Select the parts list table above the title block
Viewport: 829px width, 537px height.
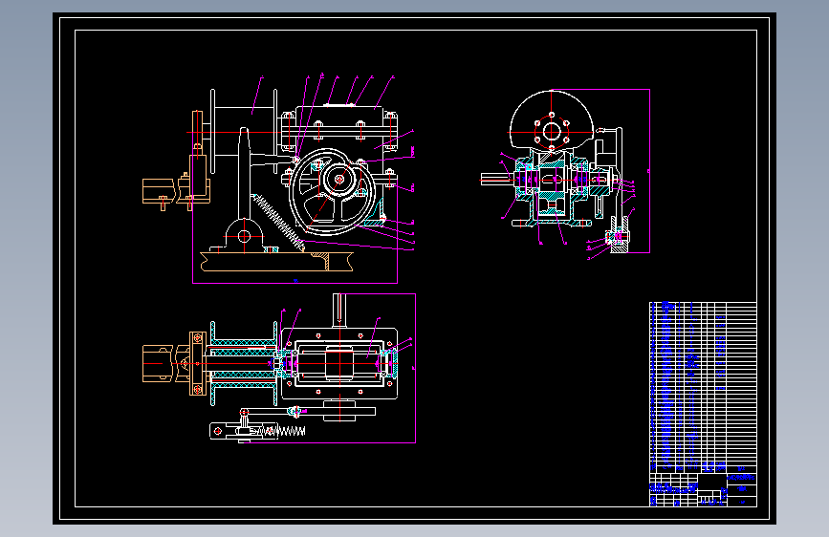coord(703,387)
